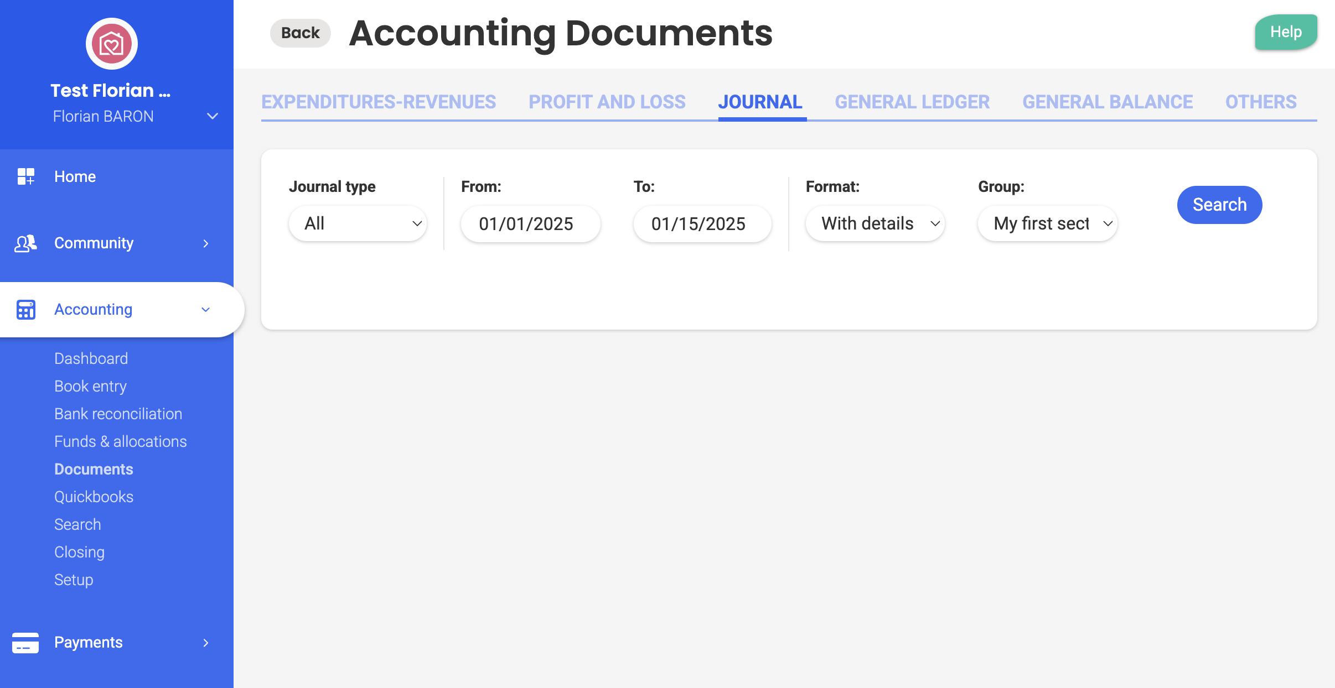Click the green Help button
This screenshot has height=688, width=1335.
click(x=1285, y=32)
